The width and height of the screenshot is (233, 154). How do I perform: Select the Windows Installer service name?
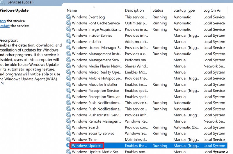[87, 42]
